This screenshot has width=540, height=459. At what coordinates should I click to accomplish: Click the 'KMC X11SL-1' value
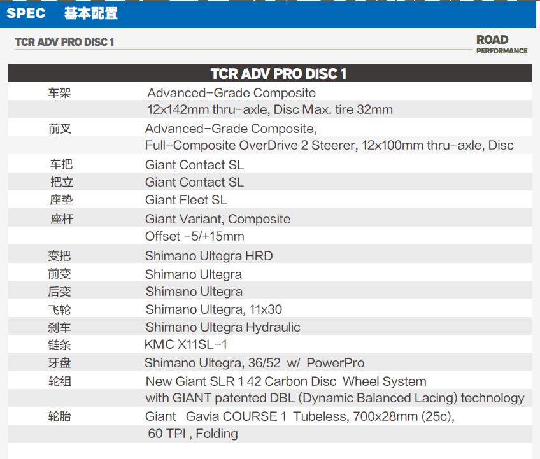(186, 344)
